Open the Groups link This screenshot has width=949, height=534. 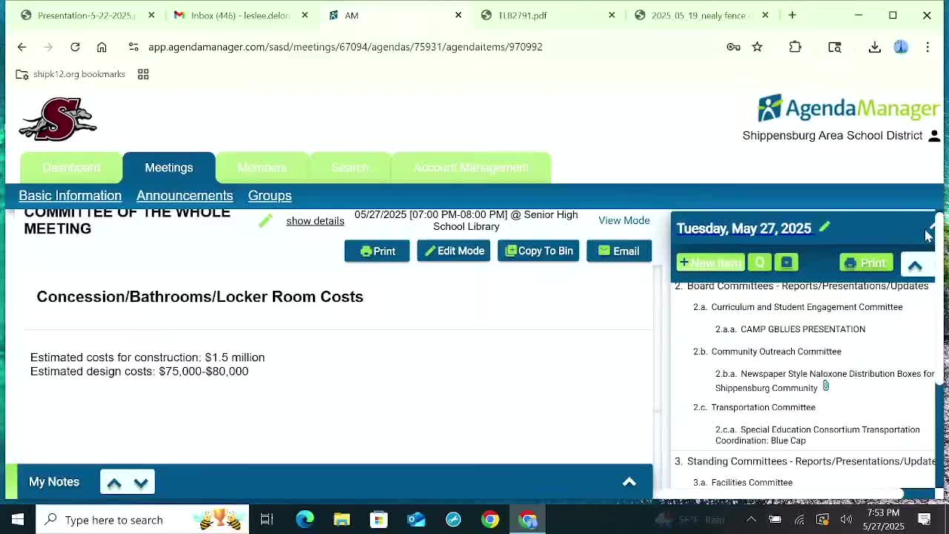[x=270, y=196]
